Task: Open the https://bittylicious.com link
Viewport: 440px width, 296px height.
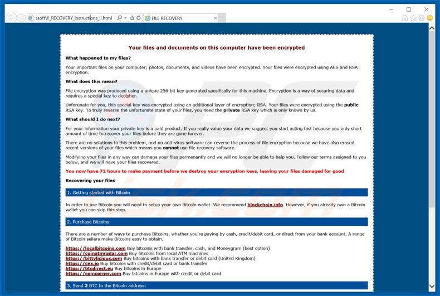Action: pos(94,258)
